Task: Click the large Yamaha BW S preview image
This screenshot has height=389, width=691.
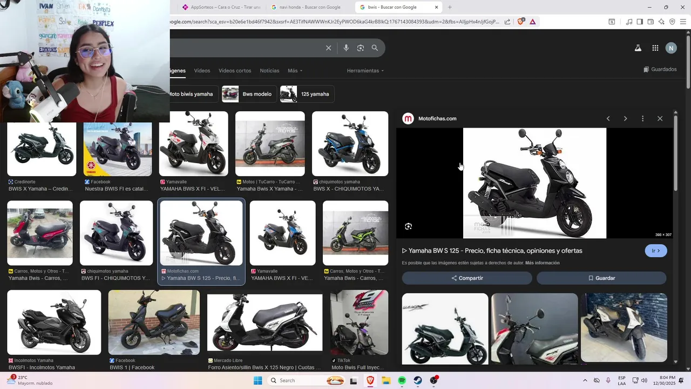Action: (x=534, y=183)
